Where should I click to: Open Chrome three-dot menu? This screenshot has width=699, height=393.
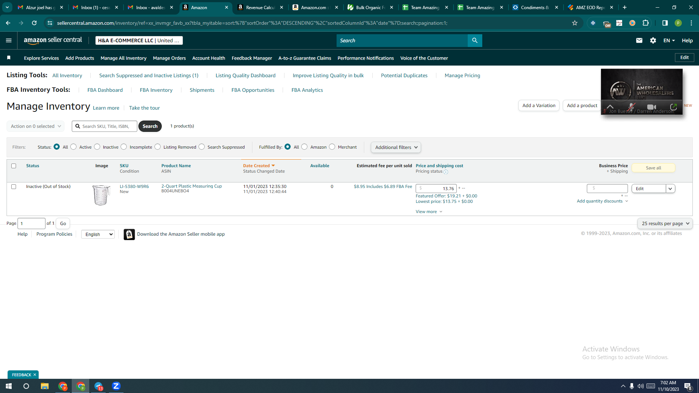[x=691, y=23]
